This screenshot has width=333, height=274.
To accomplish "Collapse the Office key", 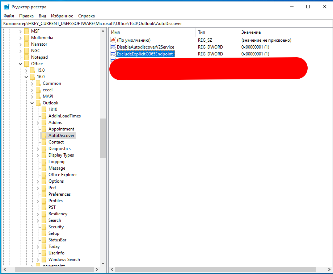I will 20,64.
